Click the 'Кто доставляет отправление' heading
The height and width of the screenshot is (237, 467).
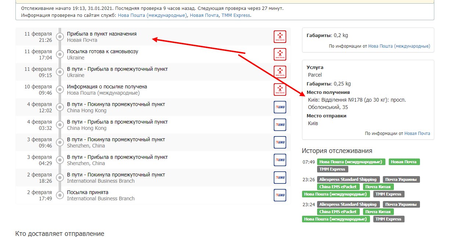coord(60,234)
